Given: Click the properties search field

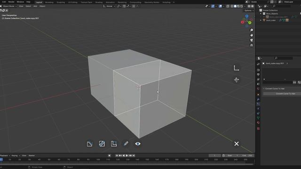Looking at the screenshot, I should pyautogui.click(x=284, y=58).
